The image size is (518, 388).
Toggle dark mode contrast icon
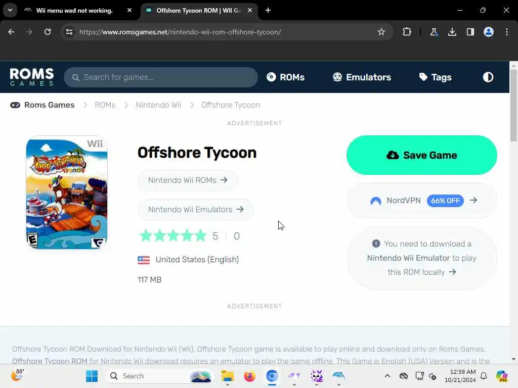[x=488, y=77]
